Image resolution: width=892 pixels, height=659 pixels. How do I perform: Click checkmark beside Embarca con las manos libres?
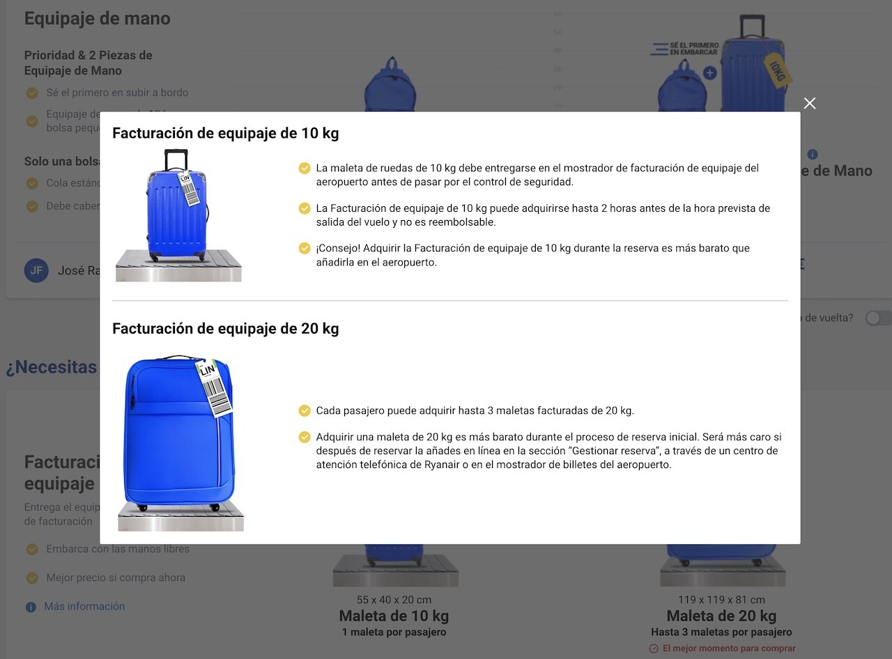(31, 550)
